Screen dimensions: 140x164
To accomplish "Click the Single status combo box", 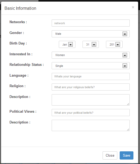I will point(91,66).
